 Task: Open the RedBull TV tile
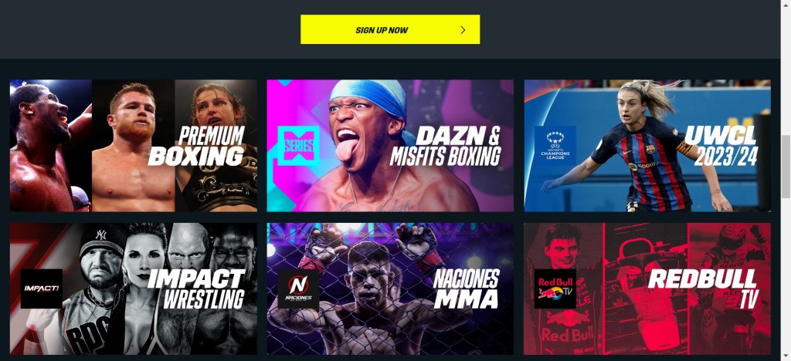[x=647, y=288]
